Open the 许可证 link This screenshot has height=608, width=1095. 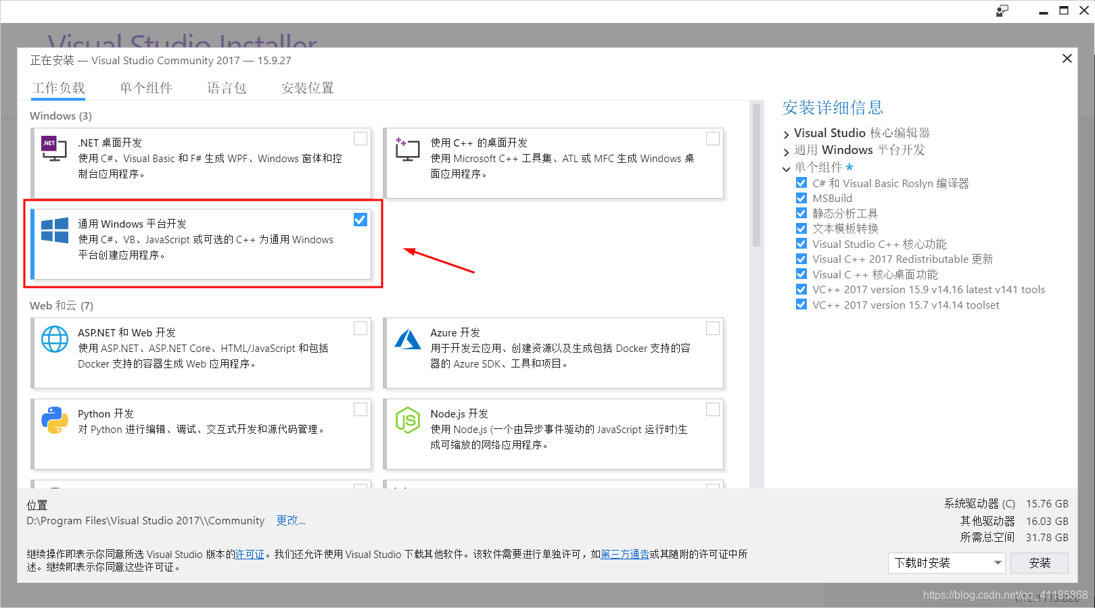(x=250, y=554)
